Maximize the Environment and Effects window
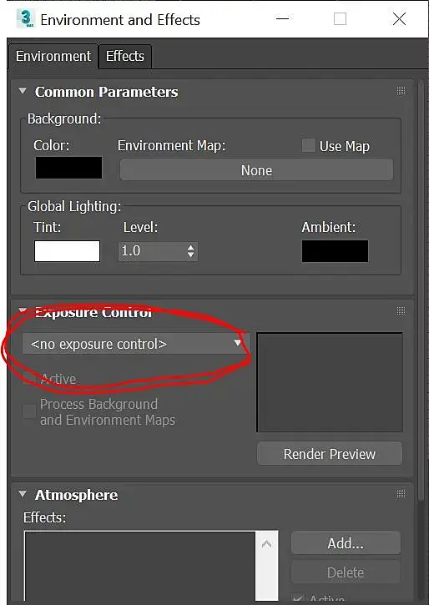 340,18
